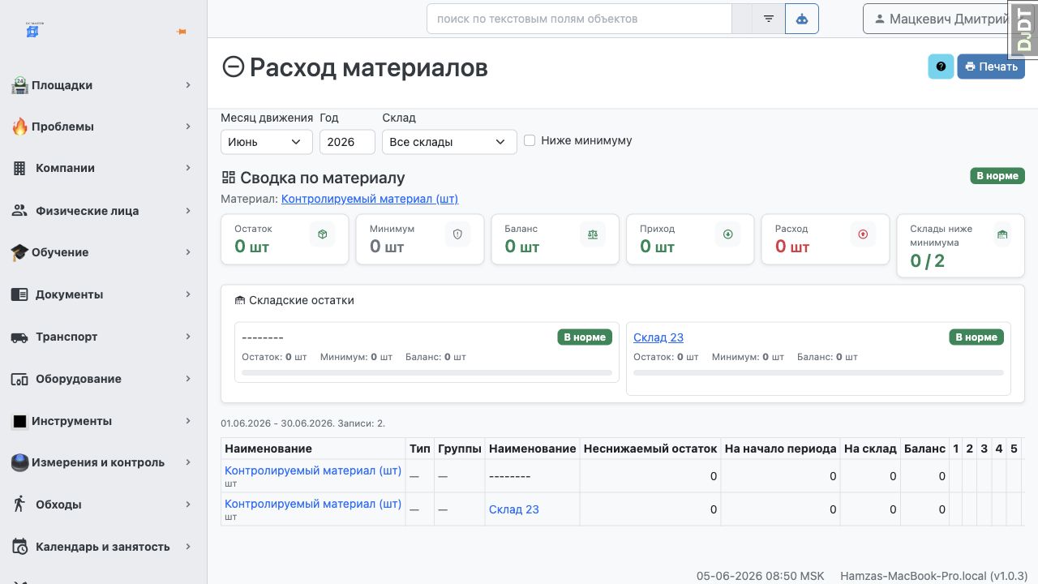Open the Месяц движения dropdown
This screenshot has width=1038, height=584.
(x=267, y=142)
